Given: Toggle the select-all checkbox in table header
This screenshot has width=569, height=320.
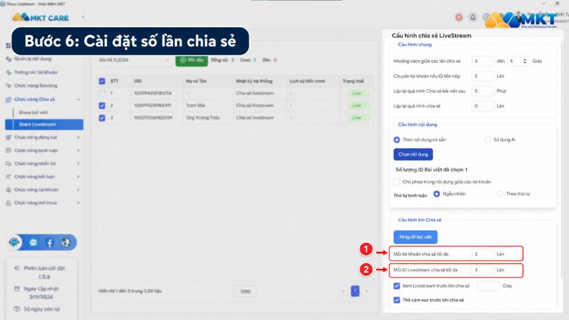Looking at the screenshot, I should (x=102, y=82).
